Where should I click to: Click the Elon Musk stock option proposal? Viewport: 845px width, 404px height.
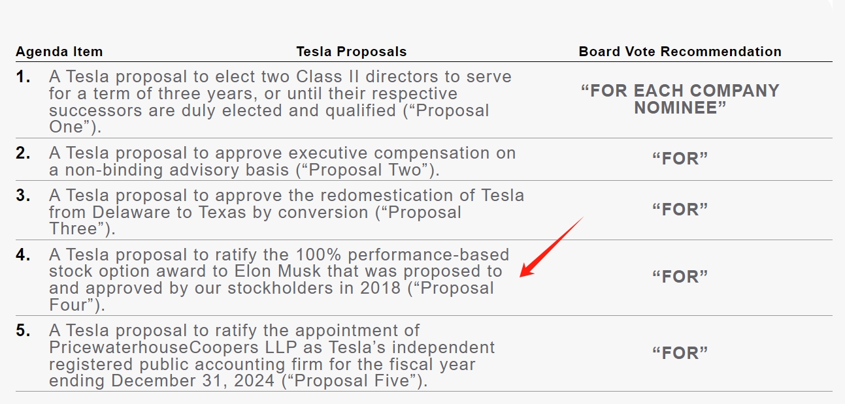278,279
